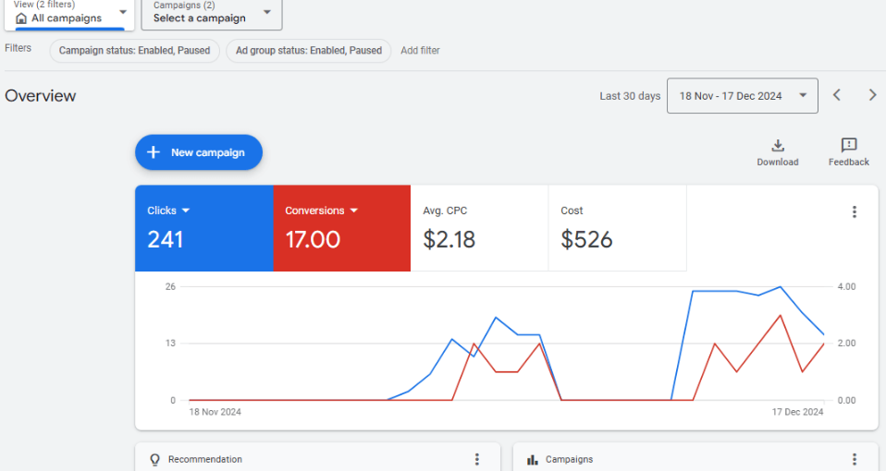The width and height of the screenshot is (886, 471).
Task: Go to previous date range arrow
Action: (837, 95)
